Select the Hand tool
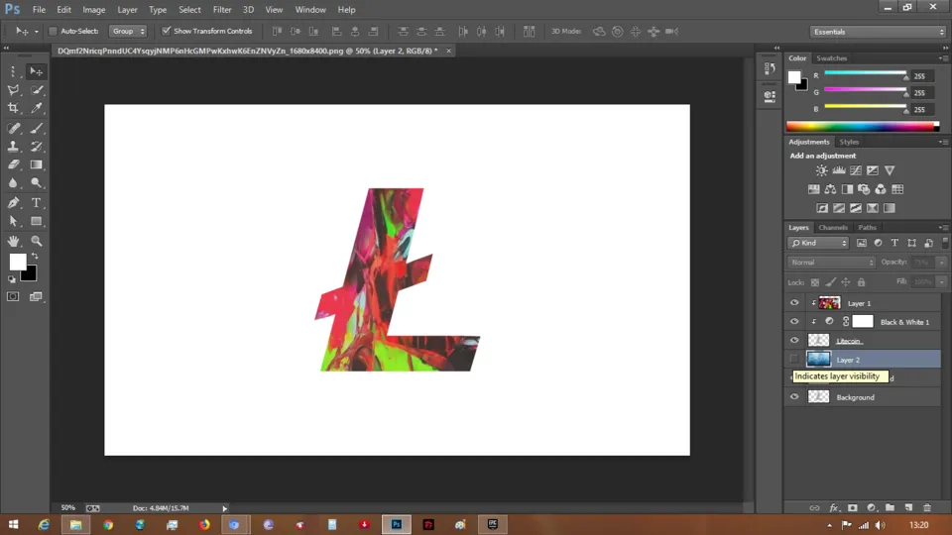The image size is (952, 535). pyautogui.click(x=13, y=241)
